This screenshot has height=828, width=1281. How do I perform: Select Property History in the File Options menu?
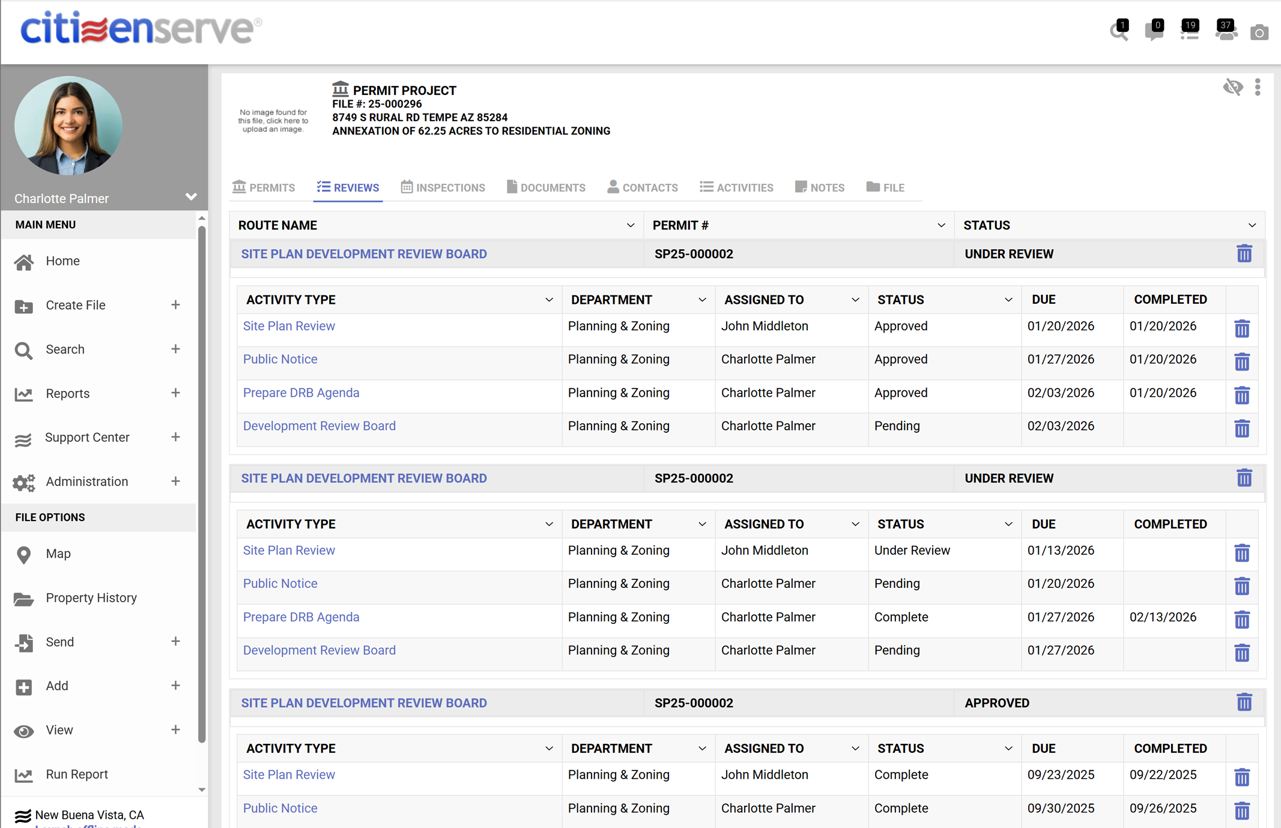pos(91,597)
